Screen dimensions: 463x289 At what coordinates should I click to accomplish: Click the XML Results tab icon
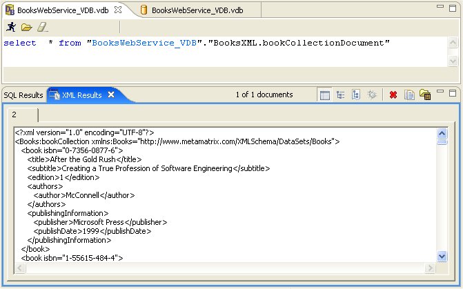(x=55, y=95)
